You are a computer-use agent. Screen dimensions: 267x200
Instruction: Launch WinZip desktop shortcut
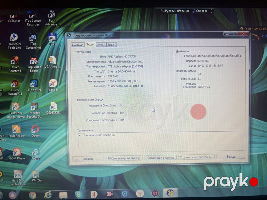pos(37,176)
